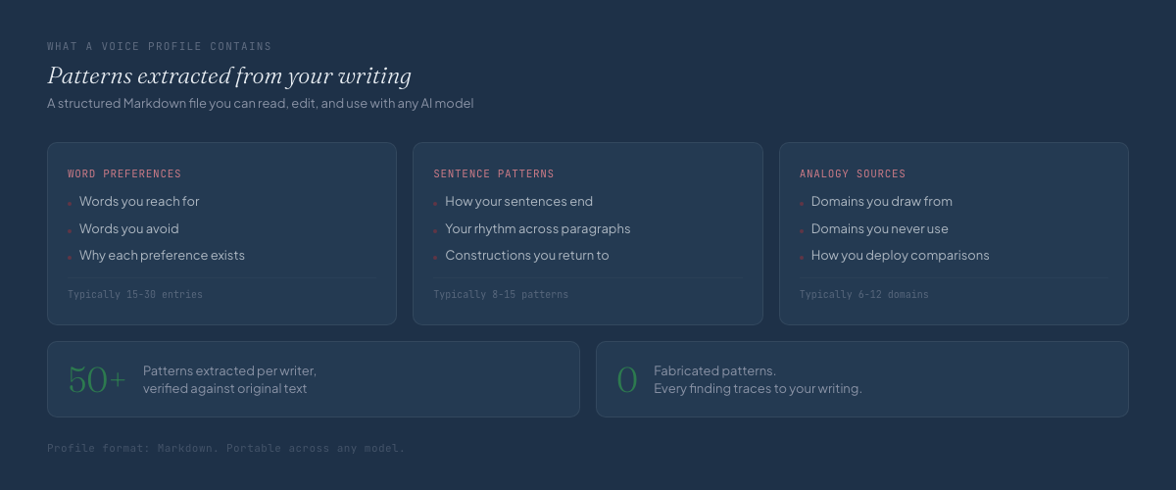Click "Domains you draw from" item
This screenshot has height=490, width=1176.
(x=881, y=202)
